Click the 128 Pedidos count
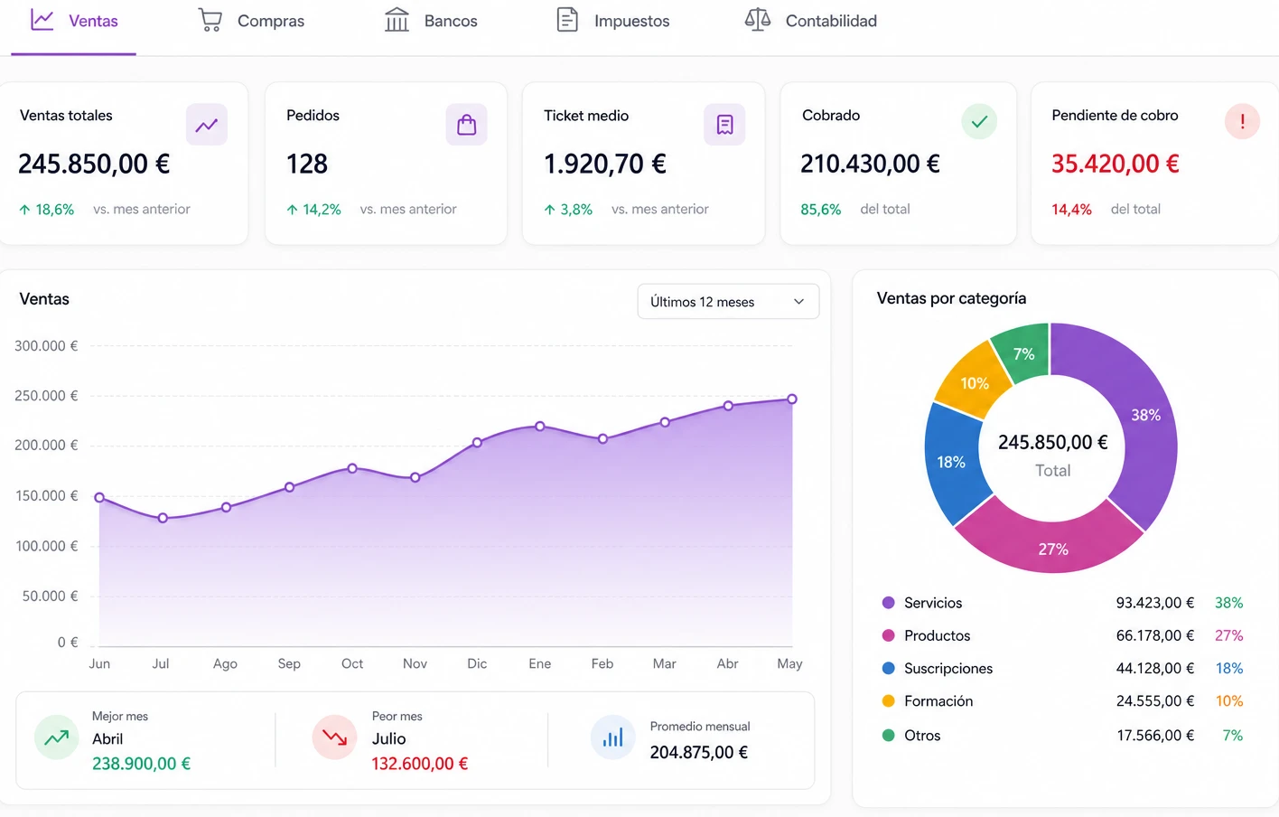 coord(307,164)
